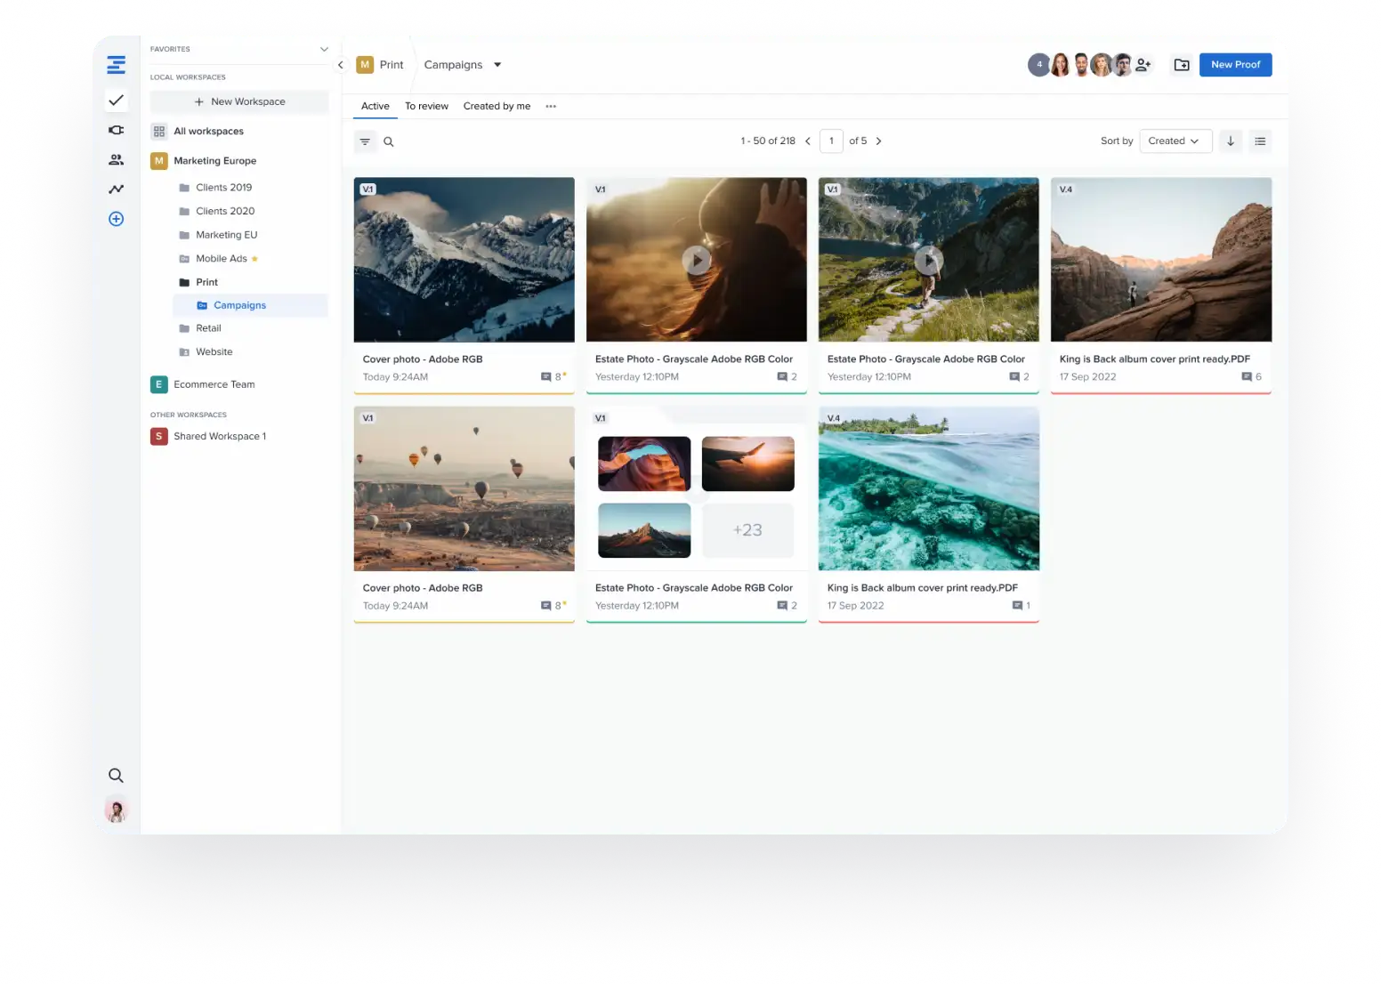Play the woman sunset video proof

[x=696, y=260]
